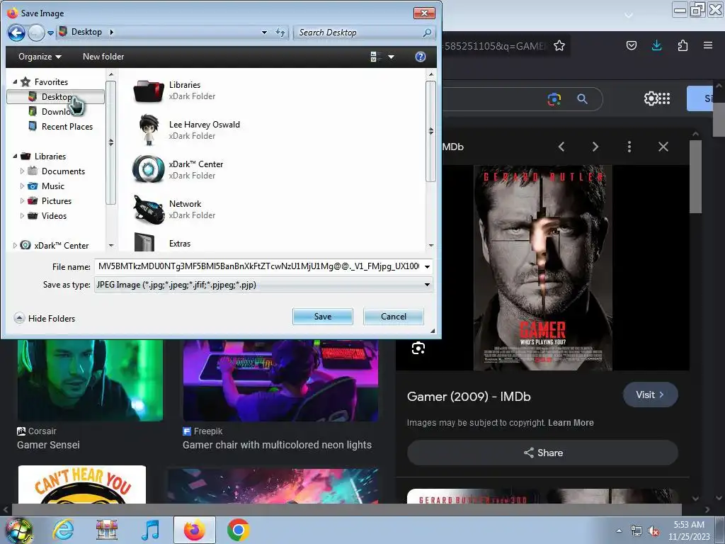This screenshot has width=725, height=544.
Task: Select Documents in the Libraries tree
Action: 57,171
